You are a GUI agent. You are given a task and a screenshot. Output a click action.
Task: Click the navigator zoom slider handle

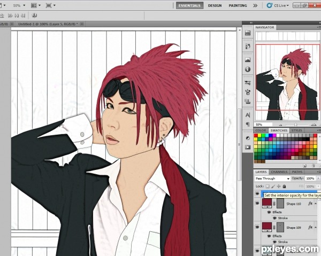[295, 125]
